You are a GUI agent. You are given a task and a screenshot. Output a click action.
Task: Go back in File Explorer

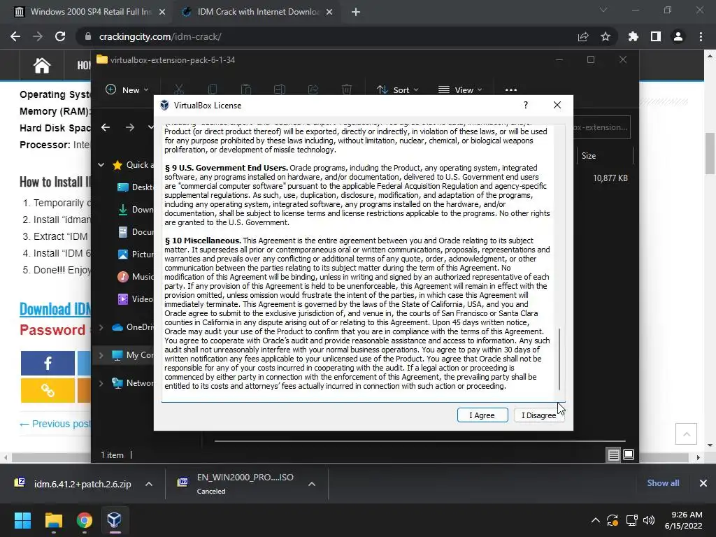106,127
